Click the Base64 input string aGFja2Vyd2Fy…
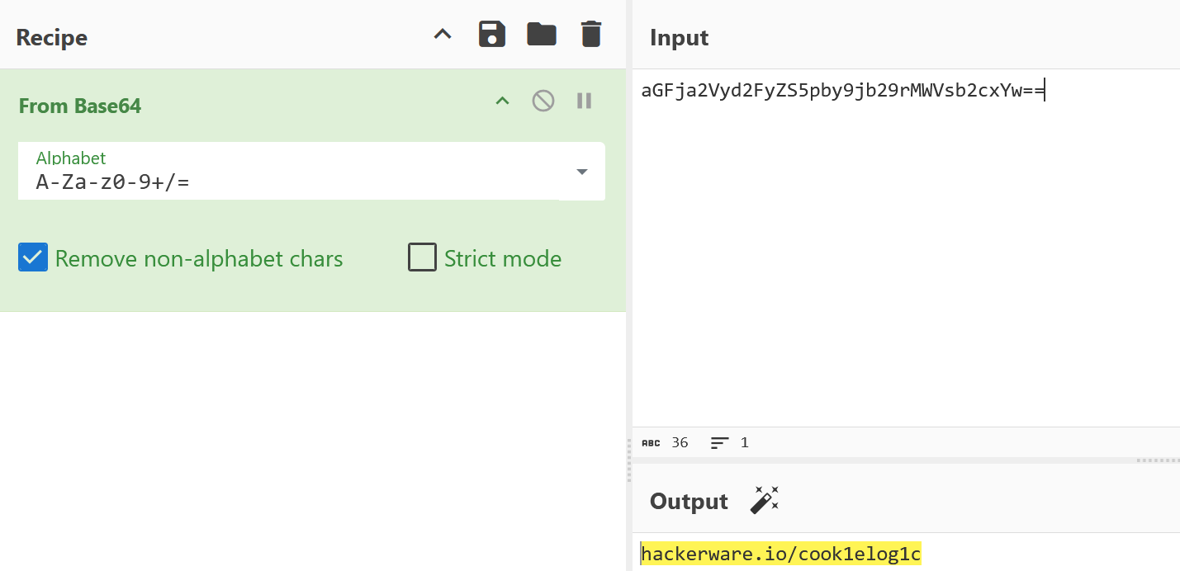 pos(843,91)
